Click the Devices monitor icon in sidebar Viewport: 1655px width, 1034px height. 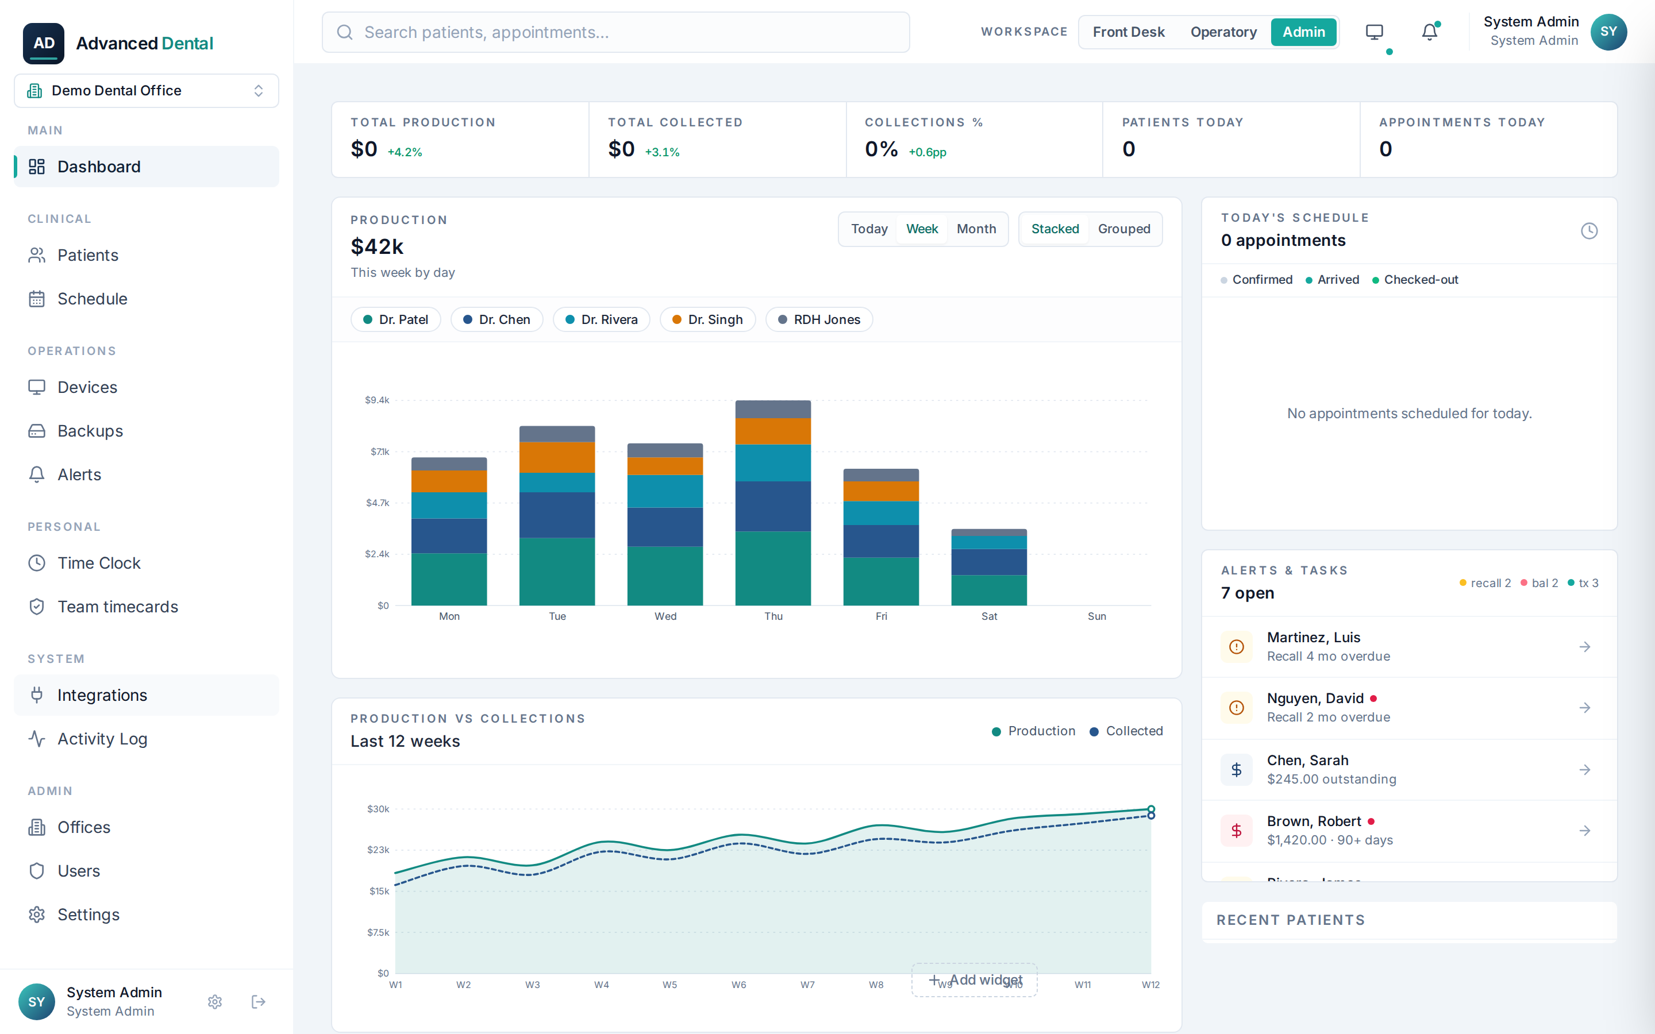point(37,387)
